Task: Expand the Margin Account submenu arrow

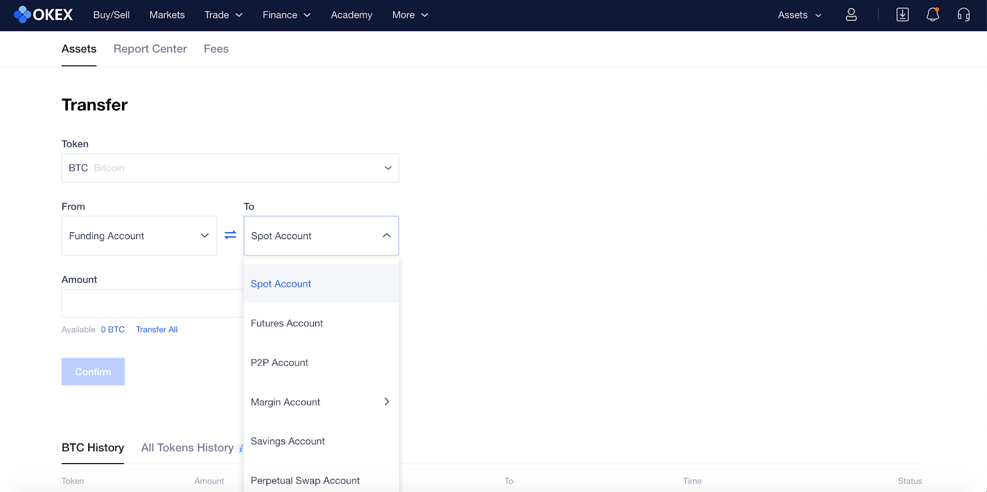Action: pos(386,402)
